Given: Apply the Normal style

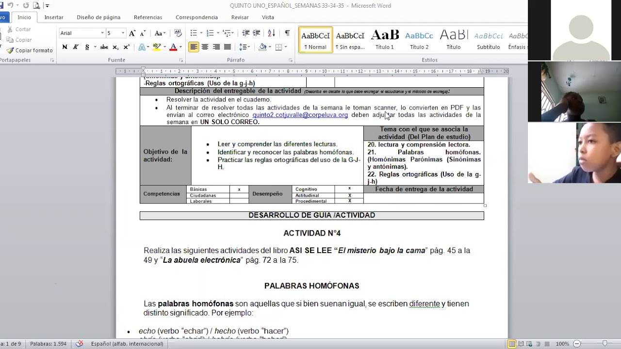Looking at the screenshot, I should 315,40.
